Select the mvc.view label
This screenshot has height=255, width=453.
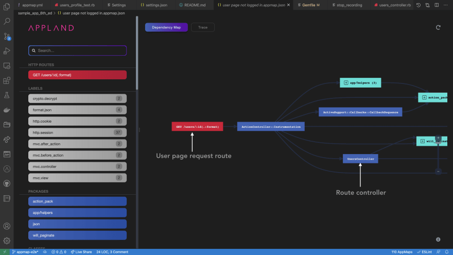point(77,178)
